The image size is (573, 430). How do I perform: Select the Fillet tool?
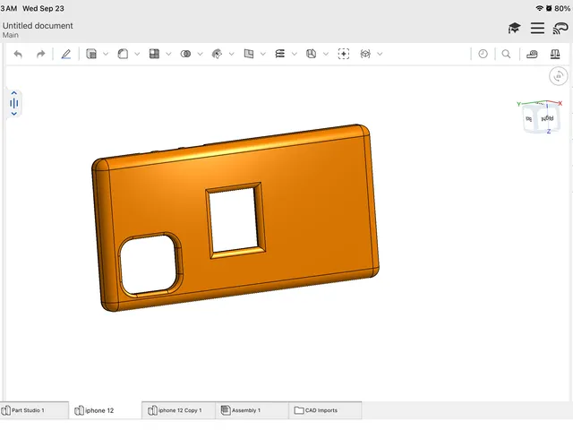[x=123, y=54]
